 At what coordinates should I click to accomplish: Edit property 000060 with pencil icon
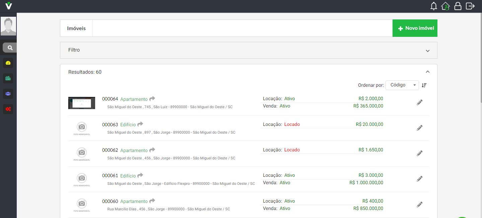point(419,204)
